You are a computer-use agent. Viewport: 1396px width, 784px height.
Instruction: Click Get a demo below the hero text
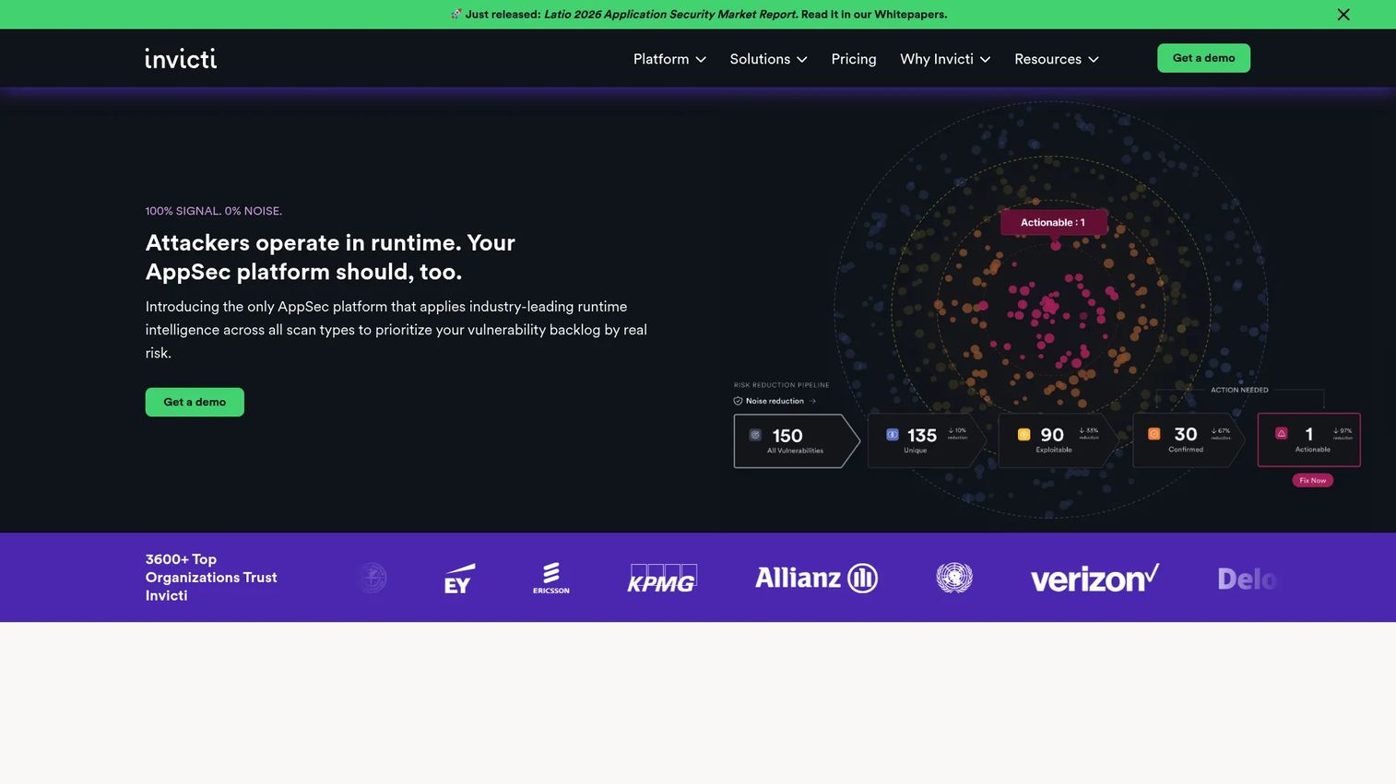195,402
